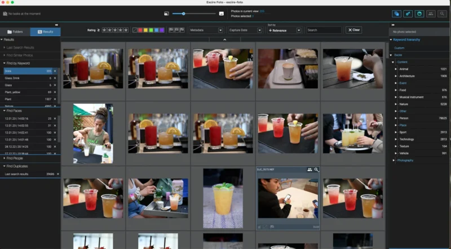The image size is (451, 249).
Task: Open the find people toolbar icon
Action: (431, 13)
